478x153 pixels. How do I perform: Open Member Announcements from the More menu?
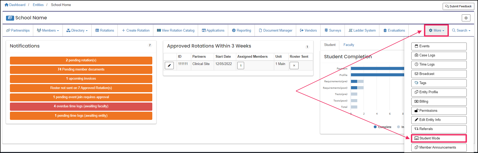[x=439, y=148]
